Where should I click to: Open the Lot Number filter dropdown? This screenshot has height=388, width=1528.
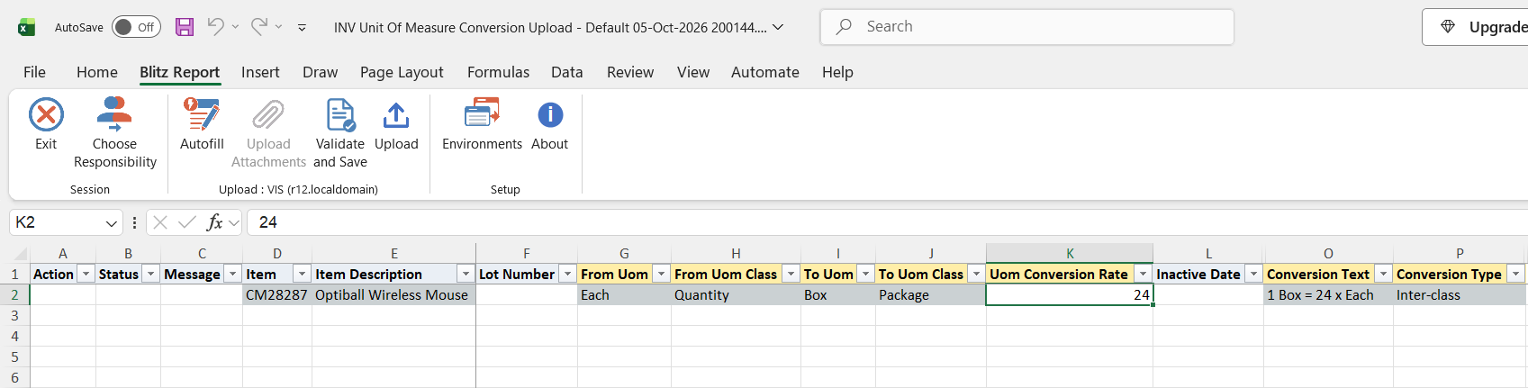pyautogui.click(x=567, y=274)
